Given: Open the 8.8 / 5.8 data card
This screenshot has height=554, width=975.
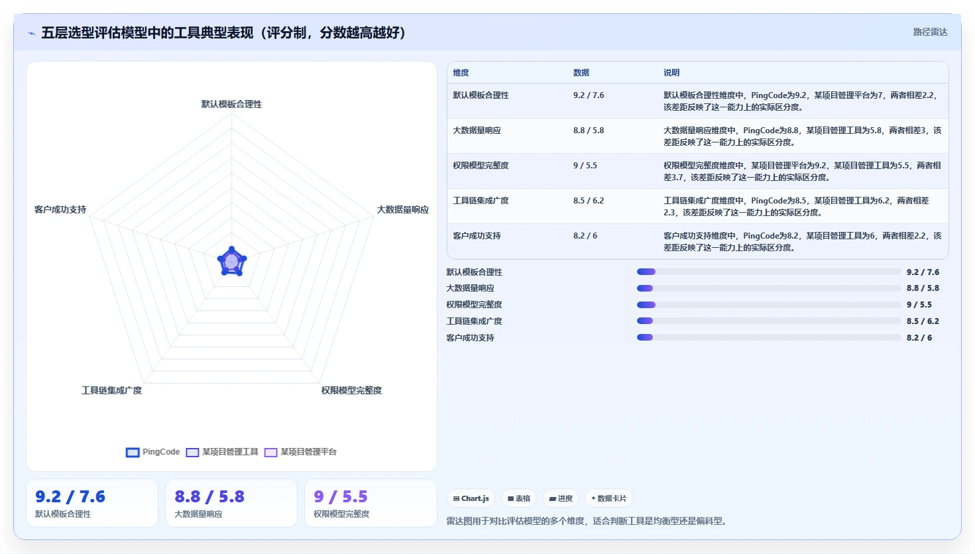Looking at the screenshot, I should click(231, 503).
